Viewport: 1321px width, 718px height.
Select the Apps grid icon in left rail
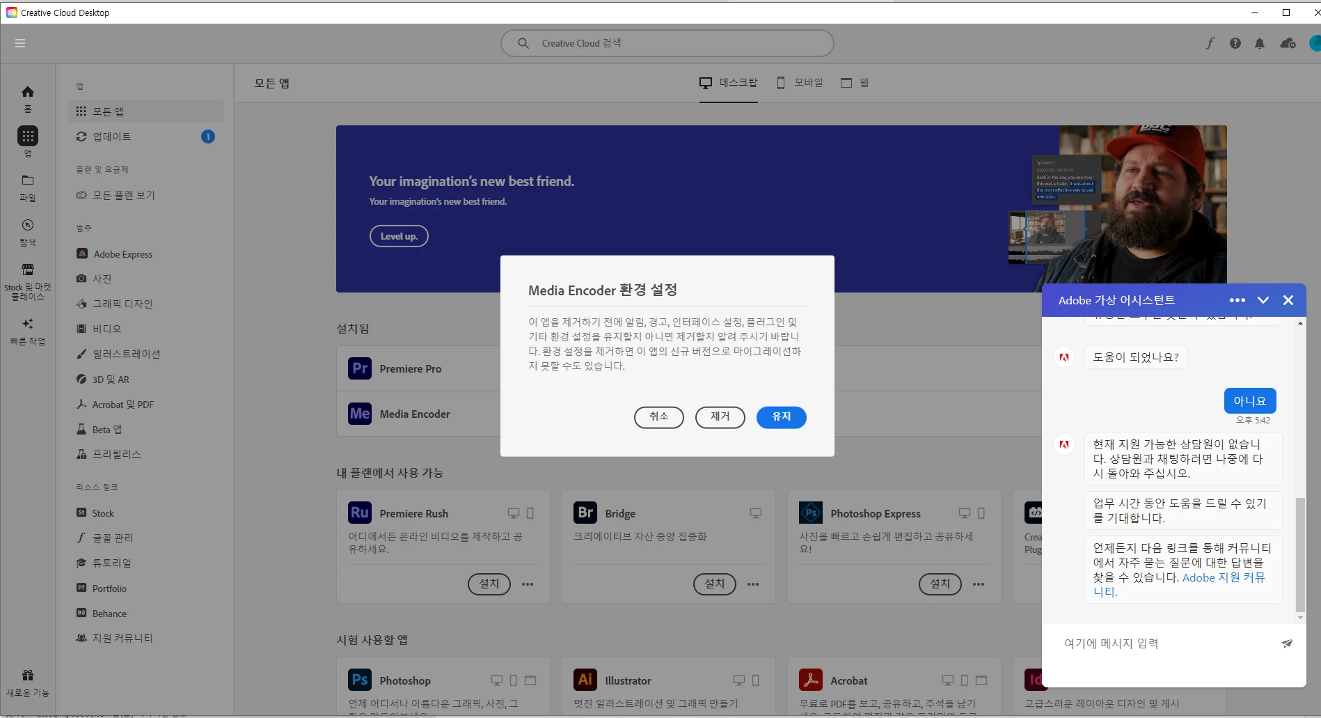point(28,136)
